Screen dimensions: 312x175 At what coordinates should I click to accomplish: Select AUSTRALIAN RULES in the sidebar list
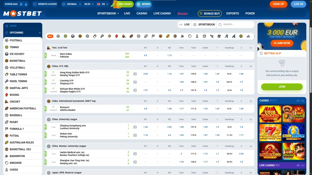23,142
